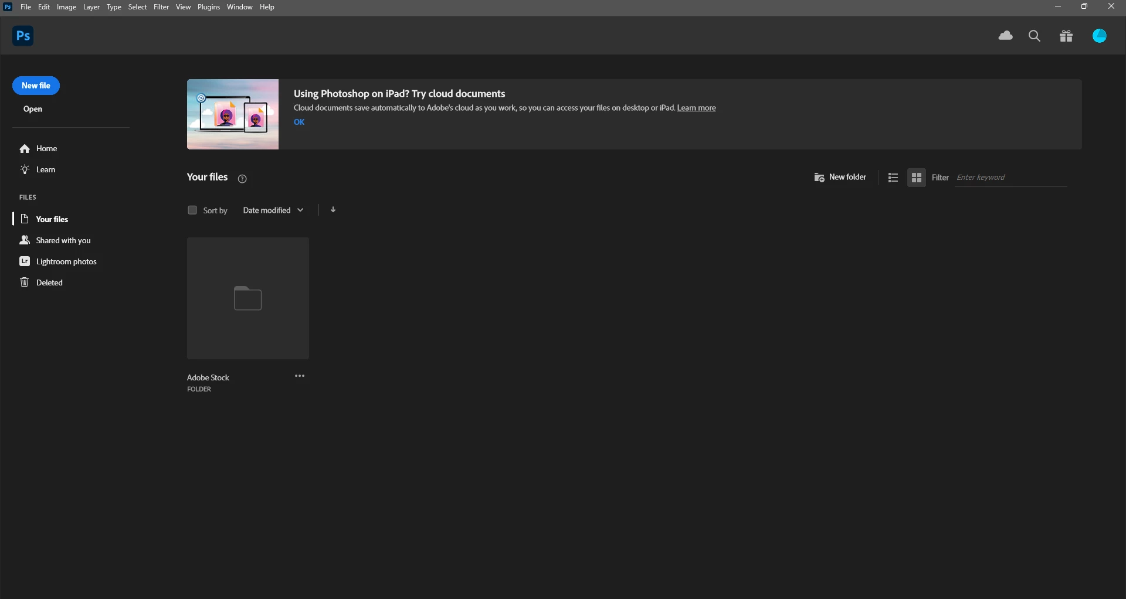
Task: Click the cloud documents banner image
Action: click(x=233, y=114)
